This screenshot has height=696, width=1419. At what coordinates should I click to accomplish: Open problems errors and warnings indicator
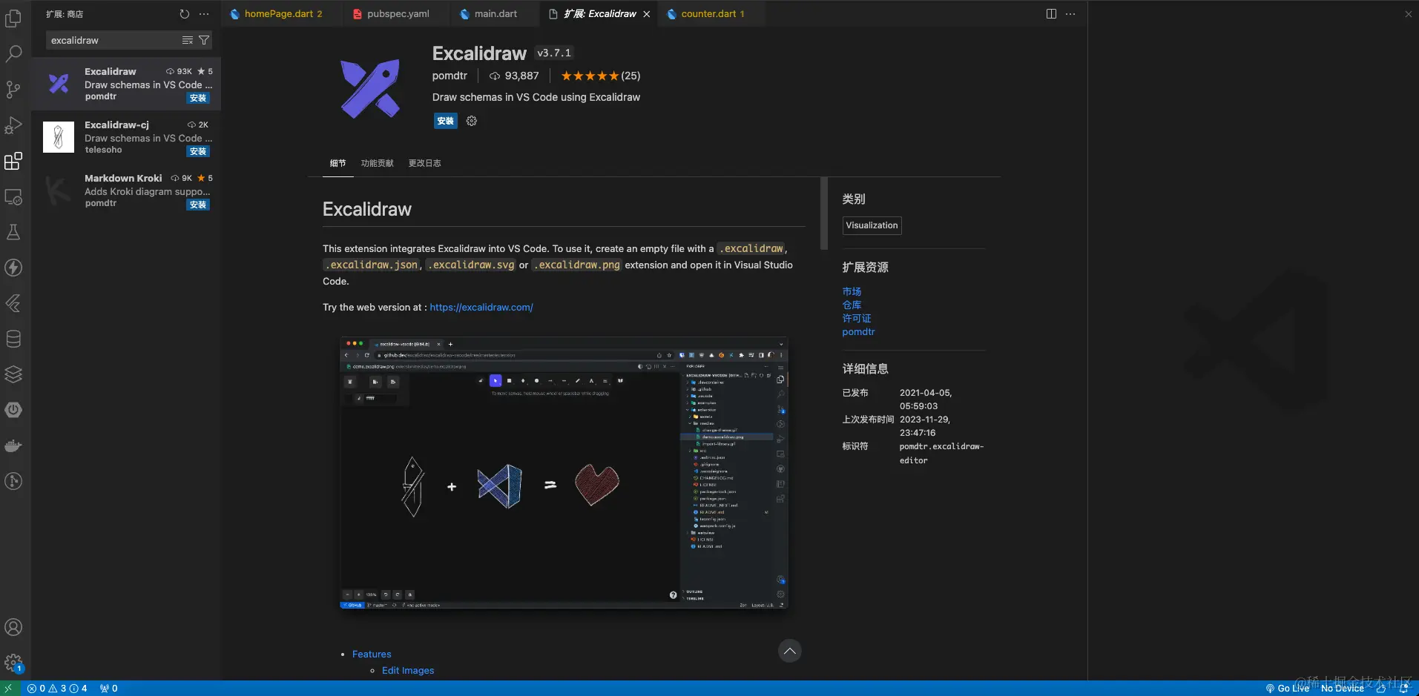[x=57, y=689]
